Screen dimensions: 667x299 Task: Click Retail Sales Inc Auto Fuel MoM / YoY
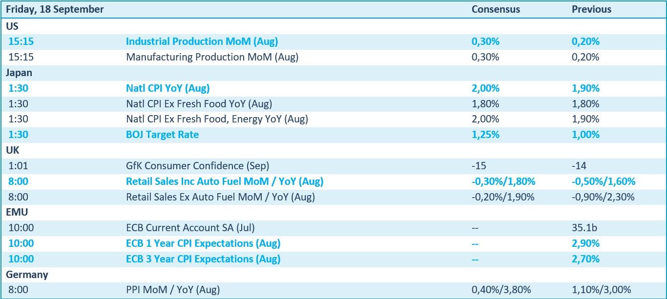[225, 181]
